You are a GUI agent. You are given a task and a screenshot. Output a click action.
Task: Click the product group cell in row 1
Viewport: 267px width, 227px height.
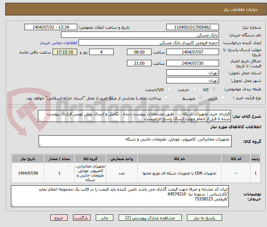click(x=90, y=173)
